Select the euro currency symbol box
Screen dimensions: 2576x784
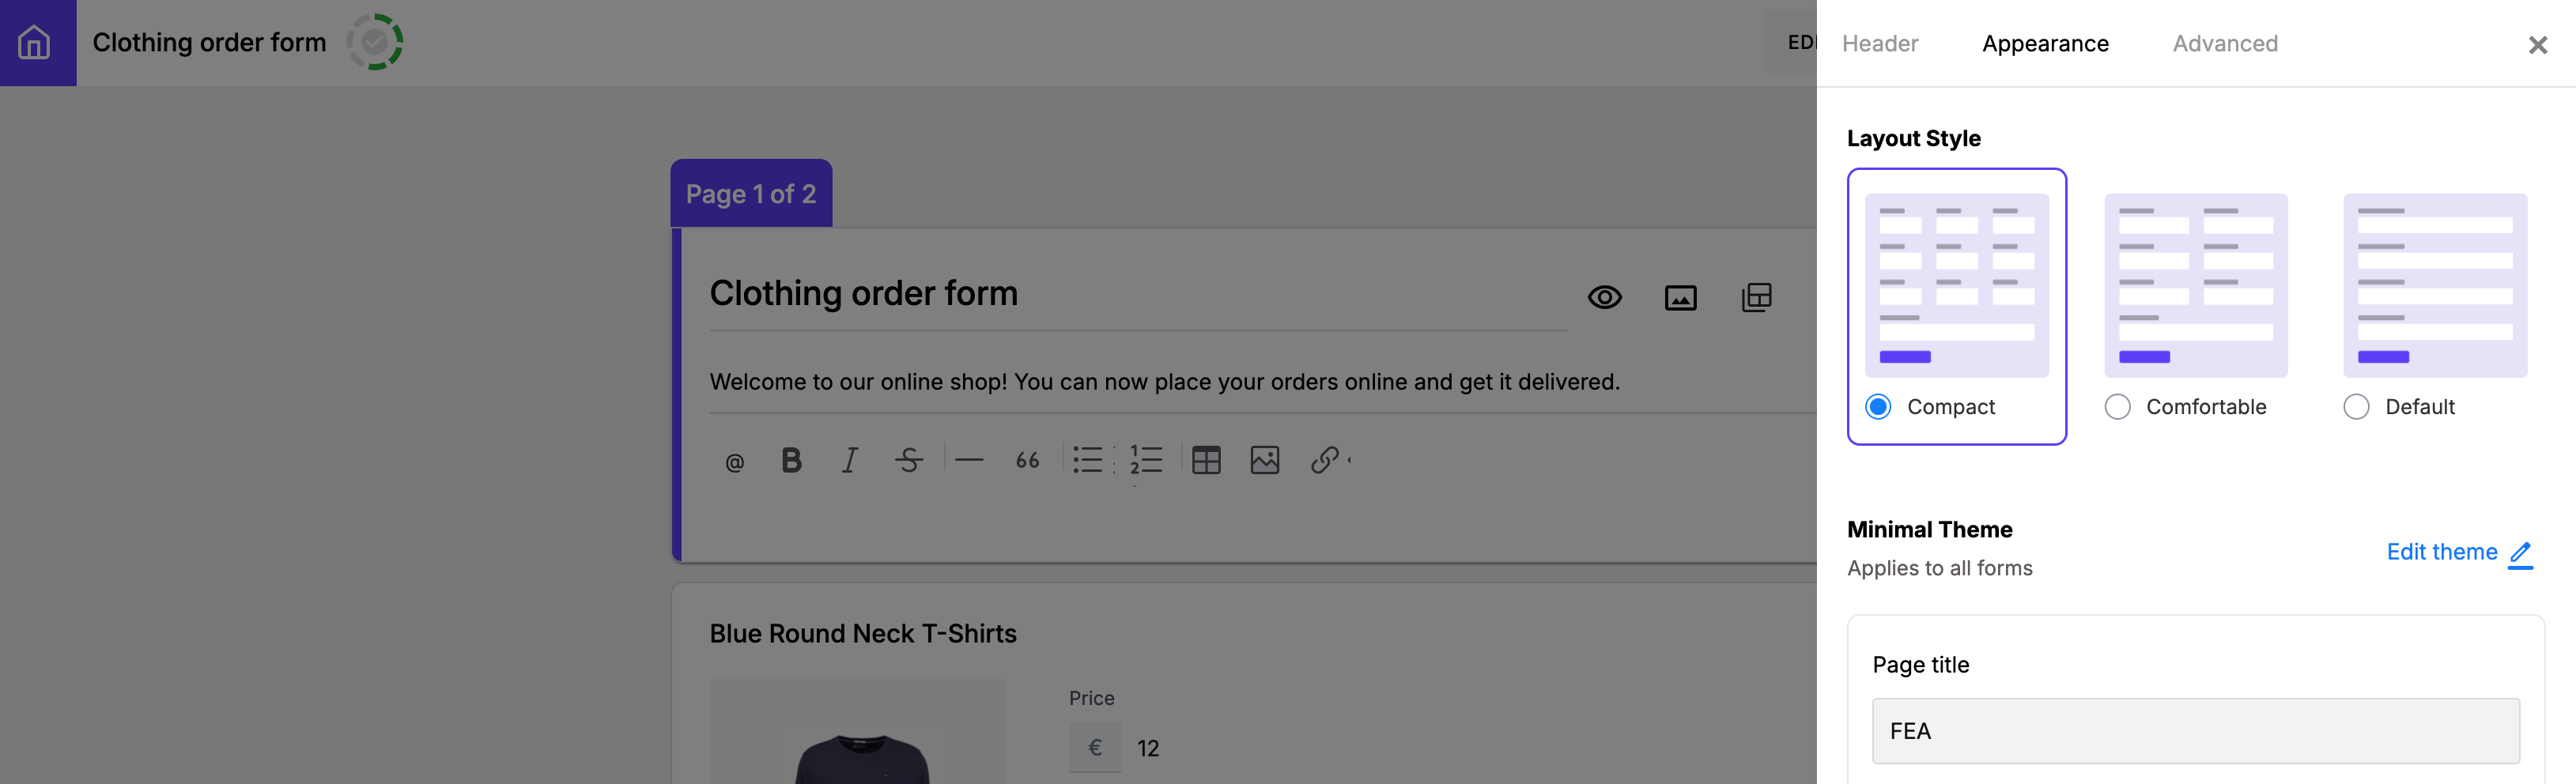pos(1095,748)
